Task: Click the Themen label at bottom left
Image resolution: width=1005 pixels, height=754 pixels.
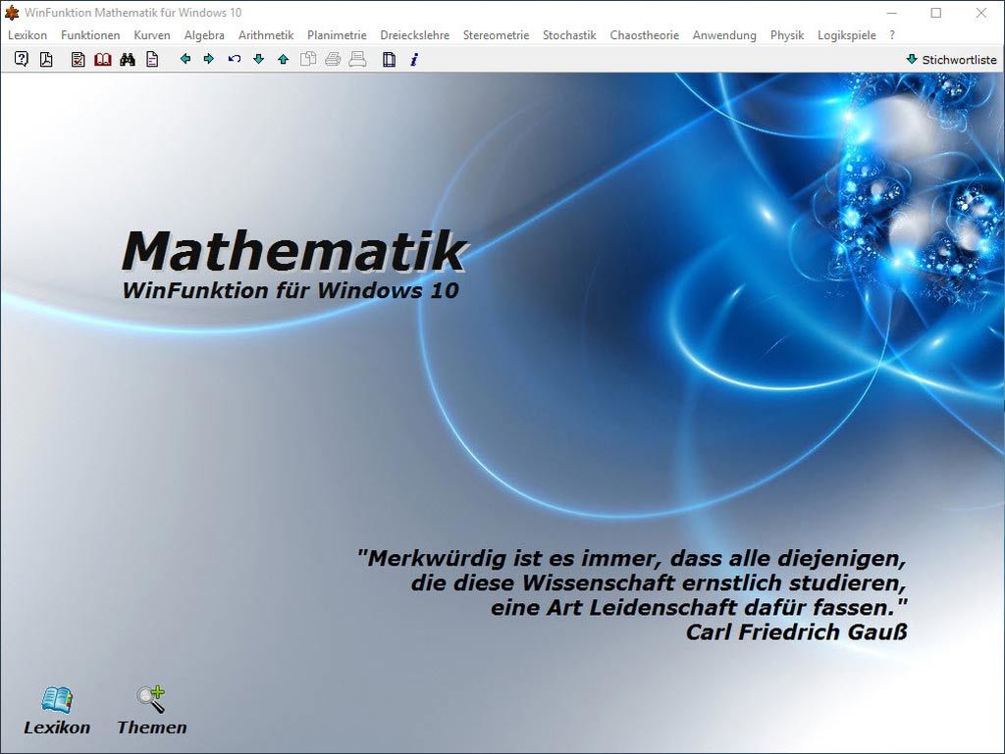Action: (x=152, y=728)
